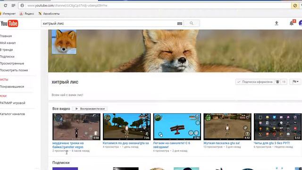Open the flag dropdown on the channel
302x170 pixels.
coord(295,82)
